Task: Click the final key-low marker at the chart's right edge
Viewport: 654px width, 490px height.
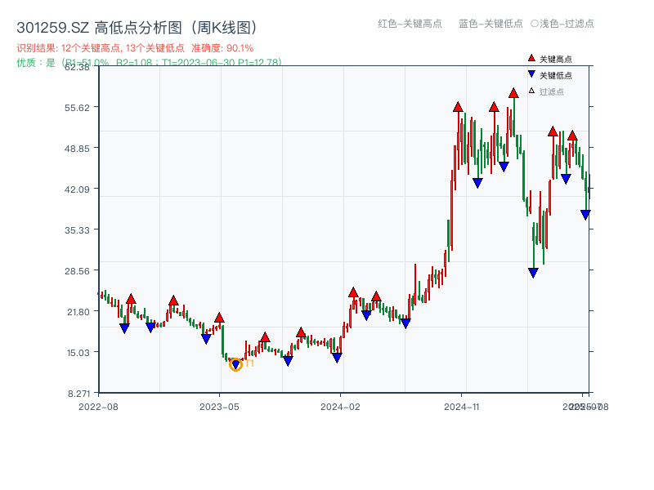Action: (585, 215)
